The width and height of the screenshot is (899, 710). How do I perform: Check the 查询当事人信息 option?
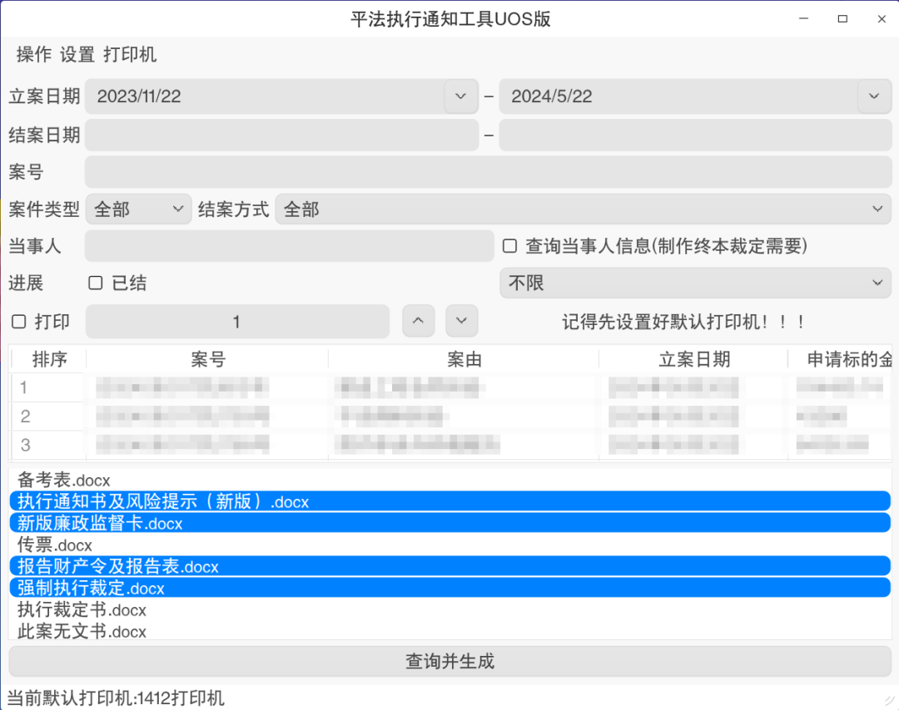(x=510, y=246)
